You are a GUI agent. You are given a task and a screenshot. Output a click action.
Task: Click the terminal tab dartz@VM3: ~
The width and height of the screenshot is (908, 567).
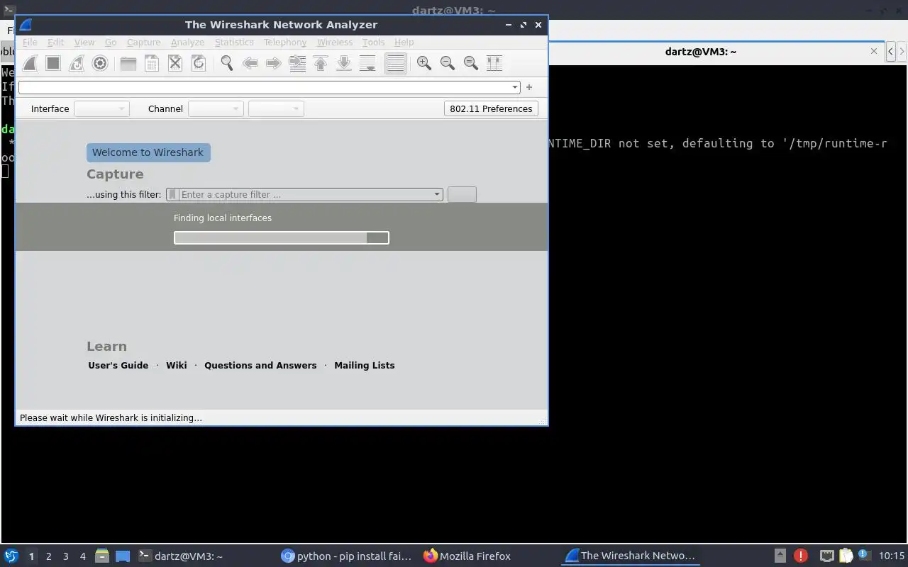[x=701, y=52]
